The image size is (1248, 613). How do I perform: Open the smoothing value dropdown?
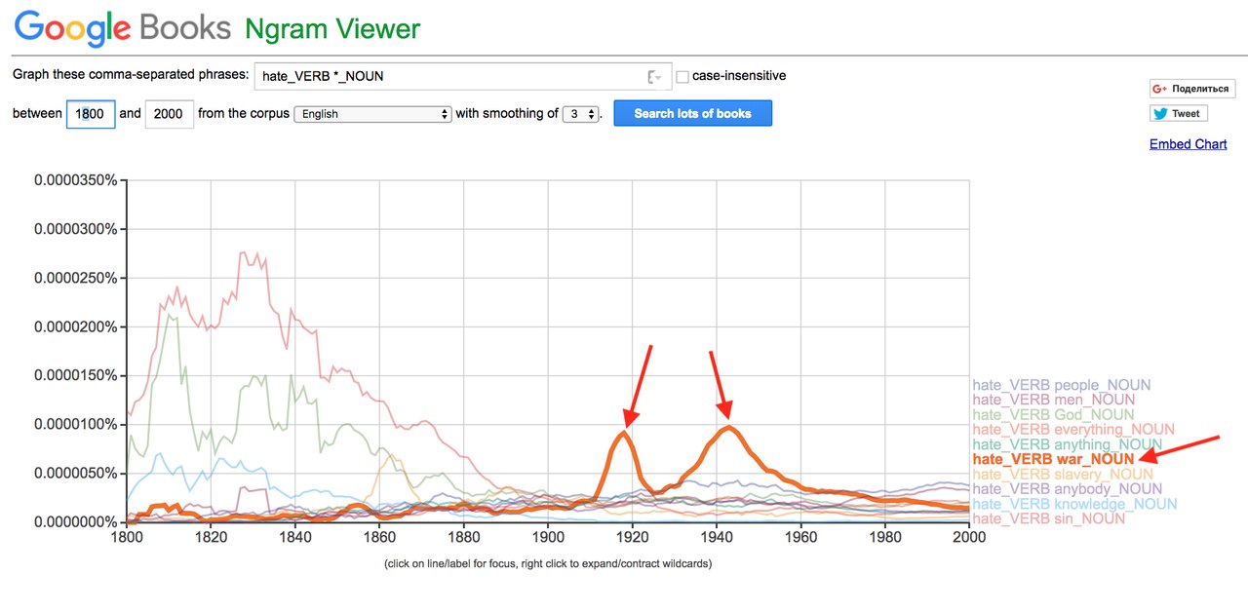coord(580,114)
